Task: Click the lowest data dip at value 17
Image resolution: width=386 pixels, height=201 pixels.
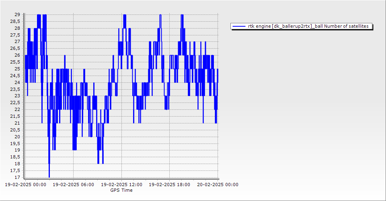Action: tap(49, 176)
